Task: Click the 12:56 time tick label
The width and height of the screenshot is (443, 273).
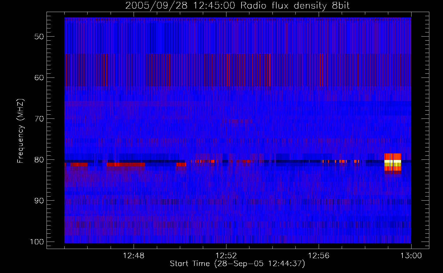Action: coord(319,256)
